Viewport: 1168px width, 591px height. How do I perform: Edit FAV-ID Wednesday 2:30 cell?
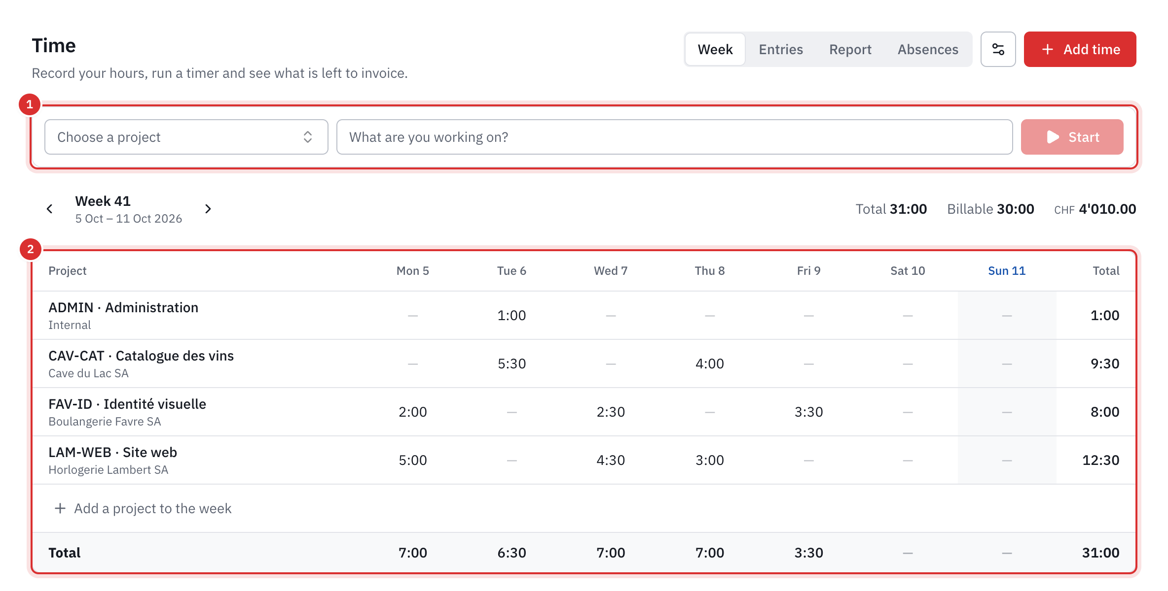point(611,412)
